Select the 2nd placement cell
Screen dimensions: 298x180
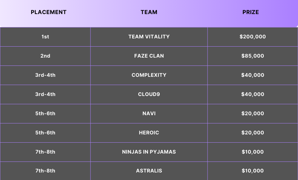pyautogui.click(x=45, y=56)
